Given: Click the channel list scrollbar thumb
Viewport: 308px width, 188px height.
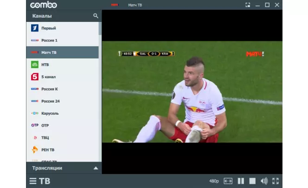Looking at the screenshot, I should (100, 28).
